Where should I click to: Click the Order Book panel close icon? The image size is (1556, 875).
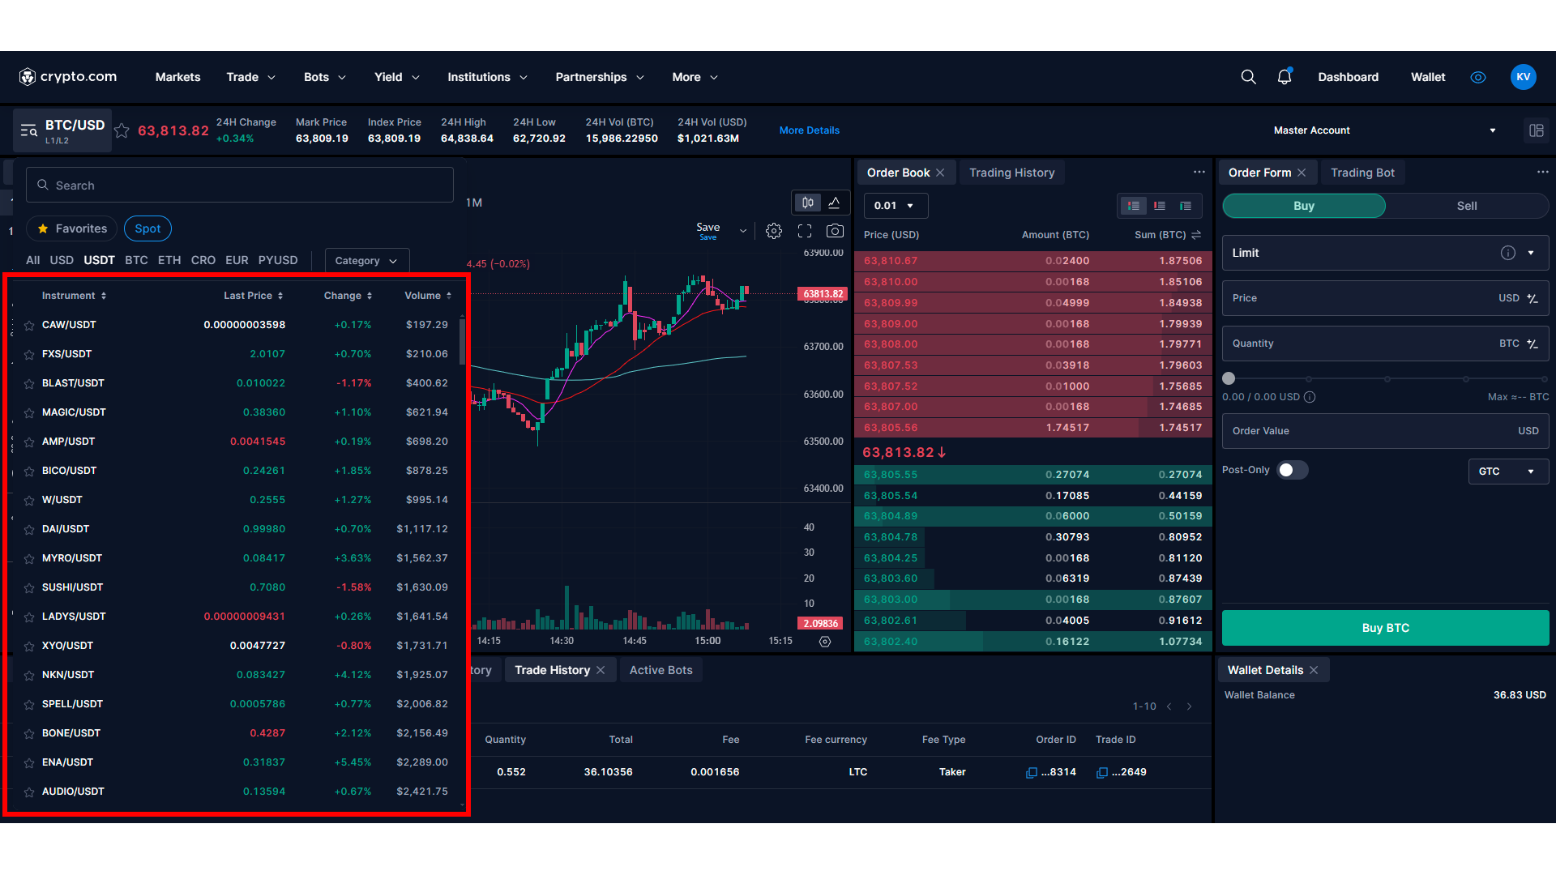[940, 173]
